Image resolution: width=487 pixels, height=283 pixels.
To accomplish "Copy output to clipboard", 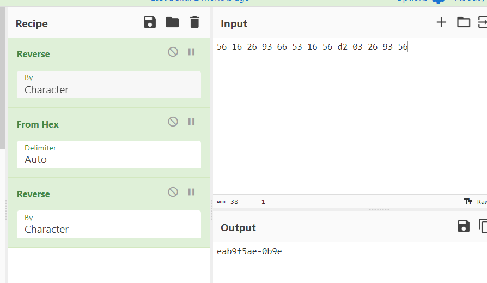I will (x=483, y=226).
